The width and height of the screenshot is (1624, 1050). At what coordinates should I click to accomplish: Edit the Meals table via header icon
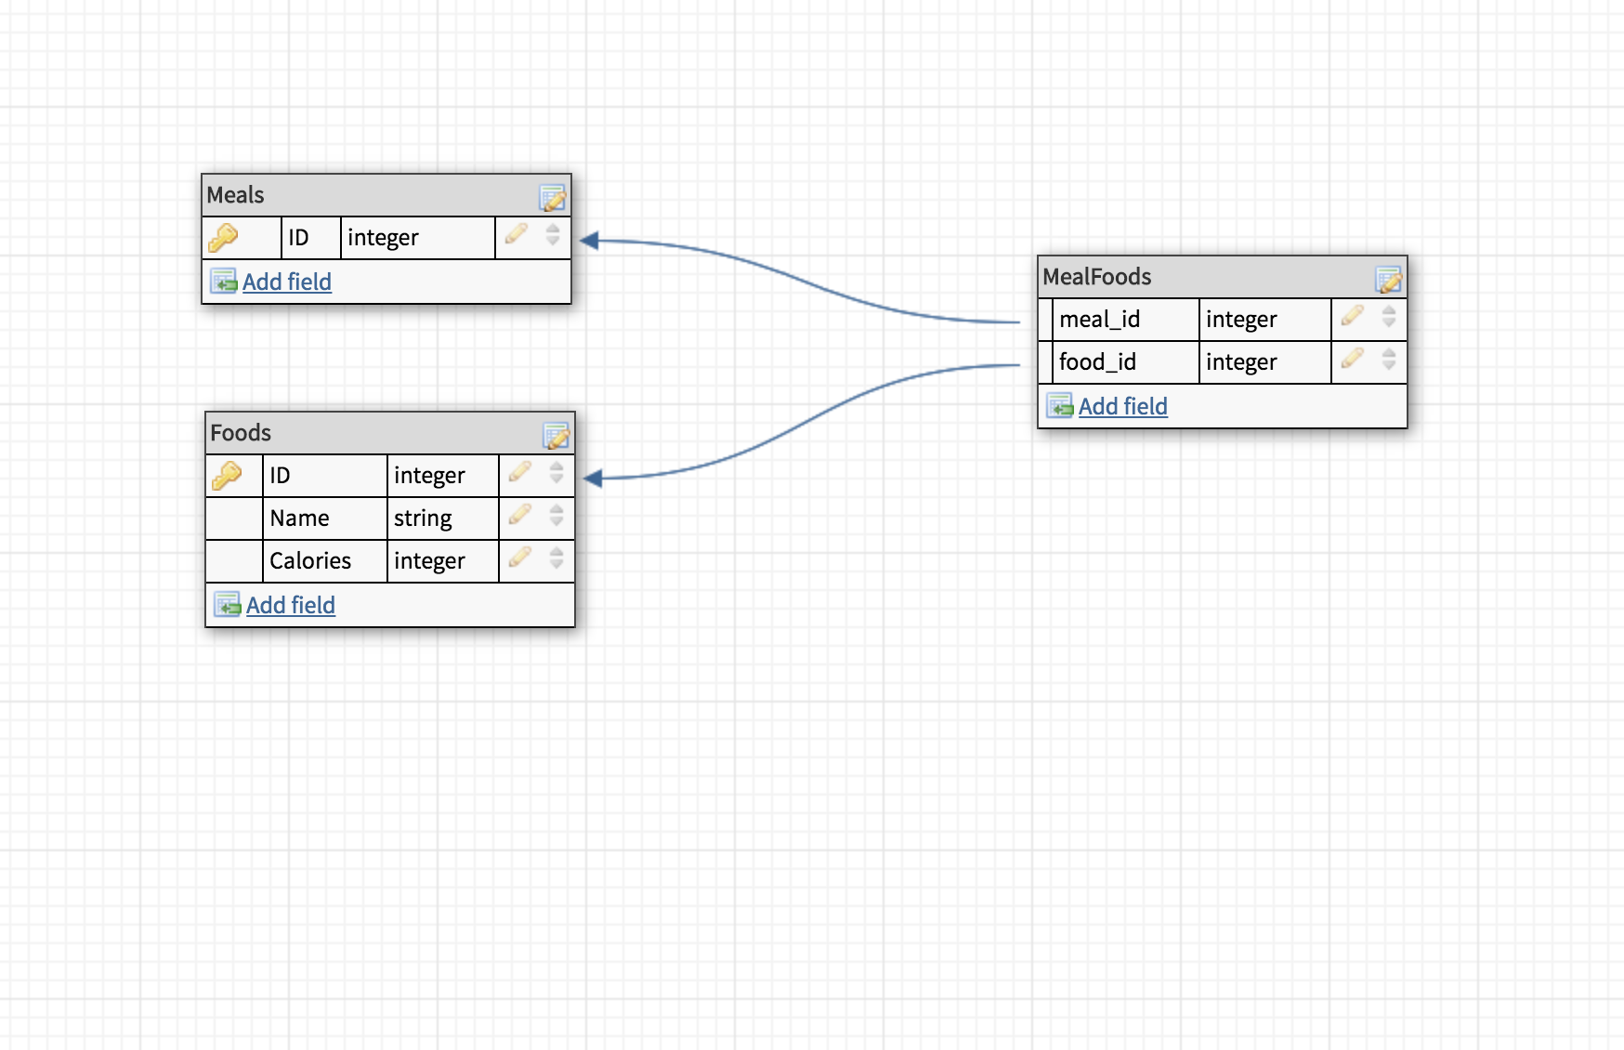(553, 197)
